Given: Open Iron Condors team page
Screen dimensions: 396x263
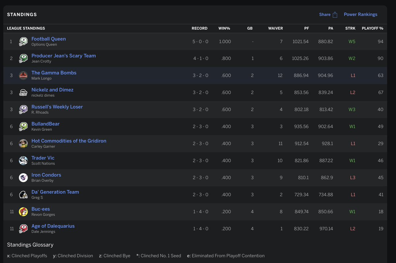Looking at the screenshot, I should tap(46, 175).
